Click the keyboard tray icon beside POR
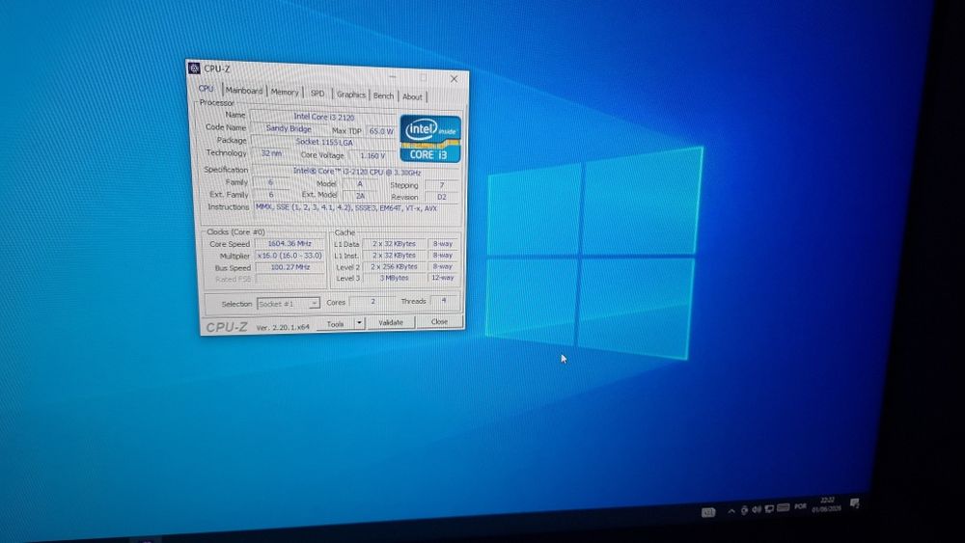The image size is (965, 543). (x=783, y=507)
